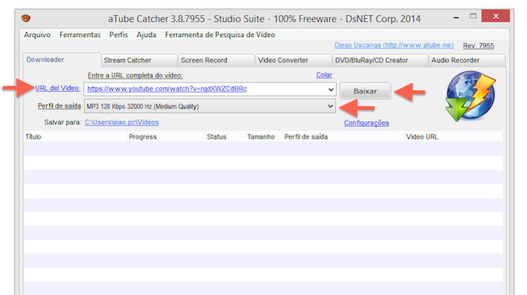527x295 pixels.
Task: Click the Rev. 7955 link
Action: pyautogui.click(x=479, y=45)
